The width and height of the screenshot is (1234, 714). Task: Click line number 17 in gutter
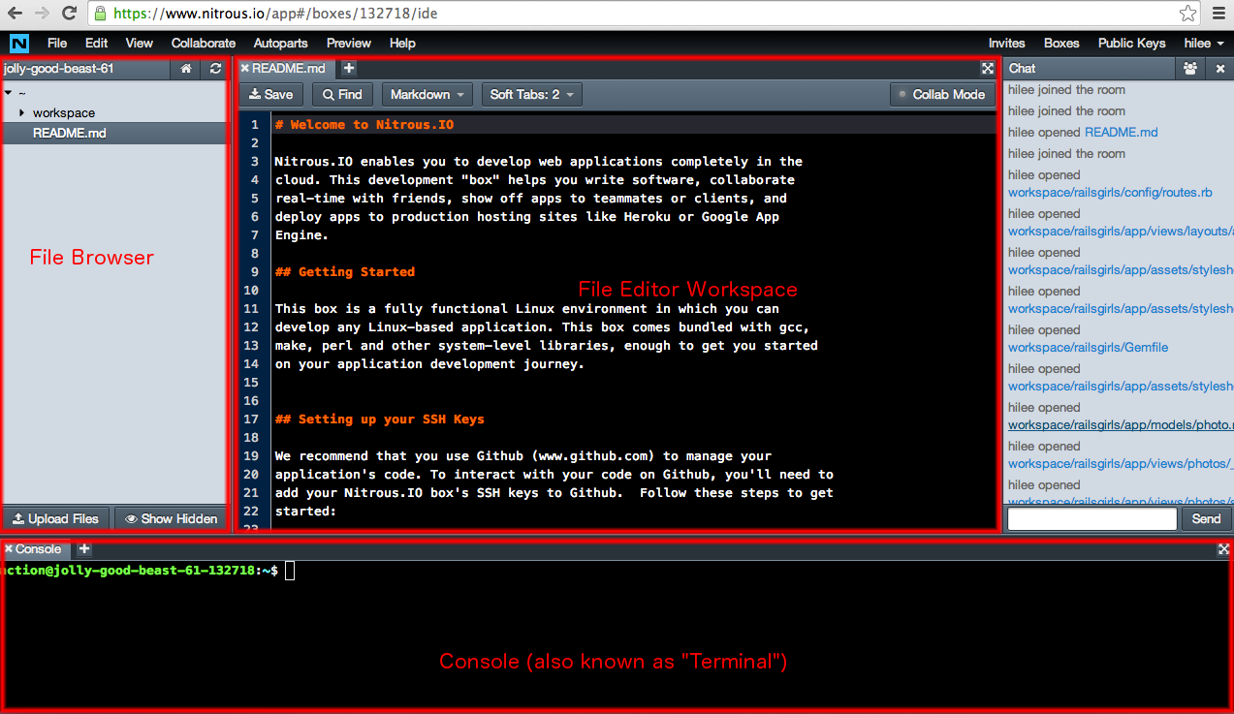pyautogui.click(x=252, y=419)
